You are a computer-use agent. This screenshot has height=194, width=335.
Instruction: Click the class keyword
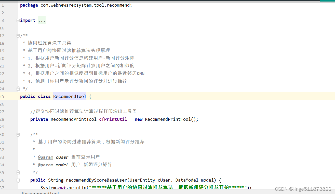44,96
